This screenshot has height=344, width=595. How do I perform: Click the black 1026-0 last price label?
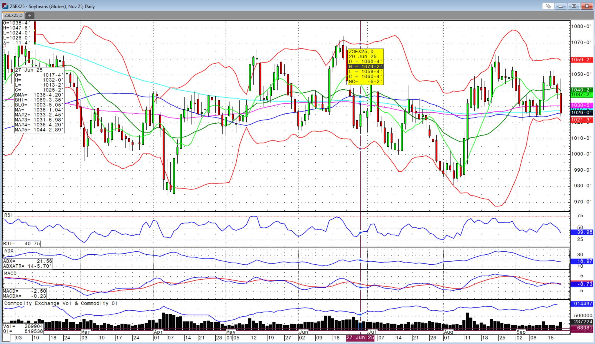[581, 112]
